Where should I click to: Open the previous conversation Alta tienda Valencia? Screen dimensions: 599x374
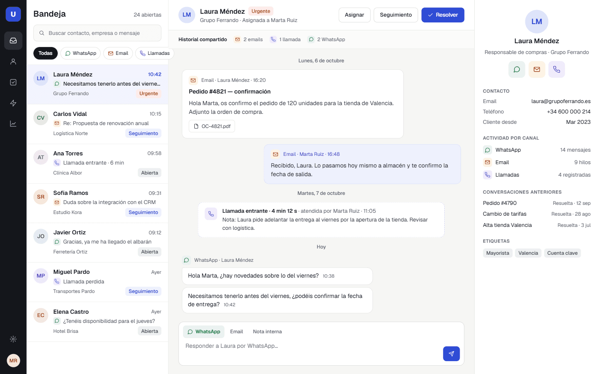tap(537, 225)
